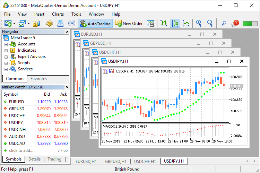Close the Navigator panel
The image size is (260, 173).
(67, 32)
